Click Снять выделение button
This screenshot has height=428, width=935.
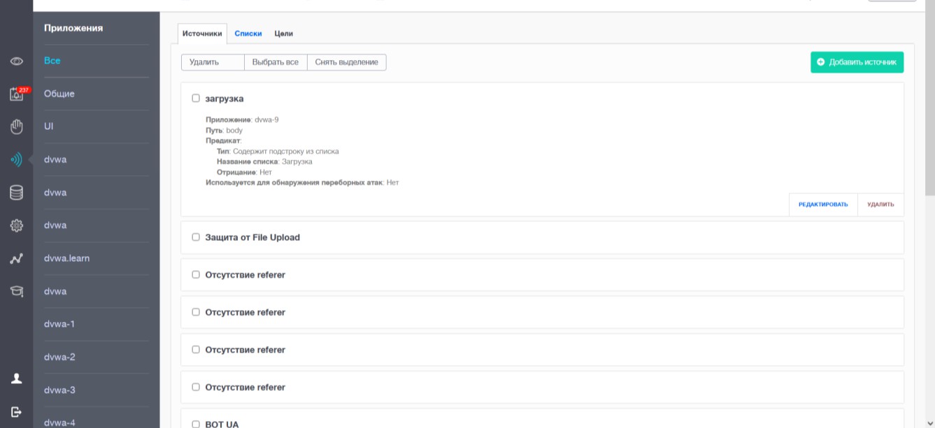[347, 62]
